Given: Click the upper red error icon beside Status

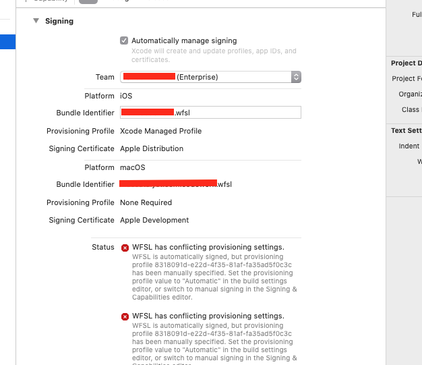Looking at the screenshot, I should [125, 248].
